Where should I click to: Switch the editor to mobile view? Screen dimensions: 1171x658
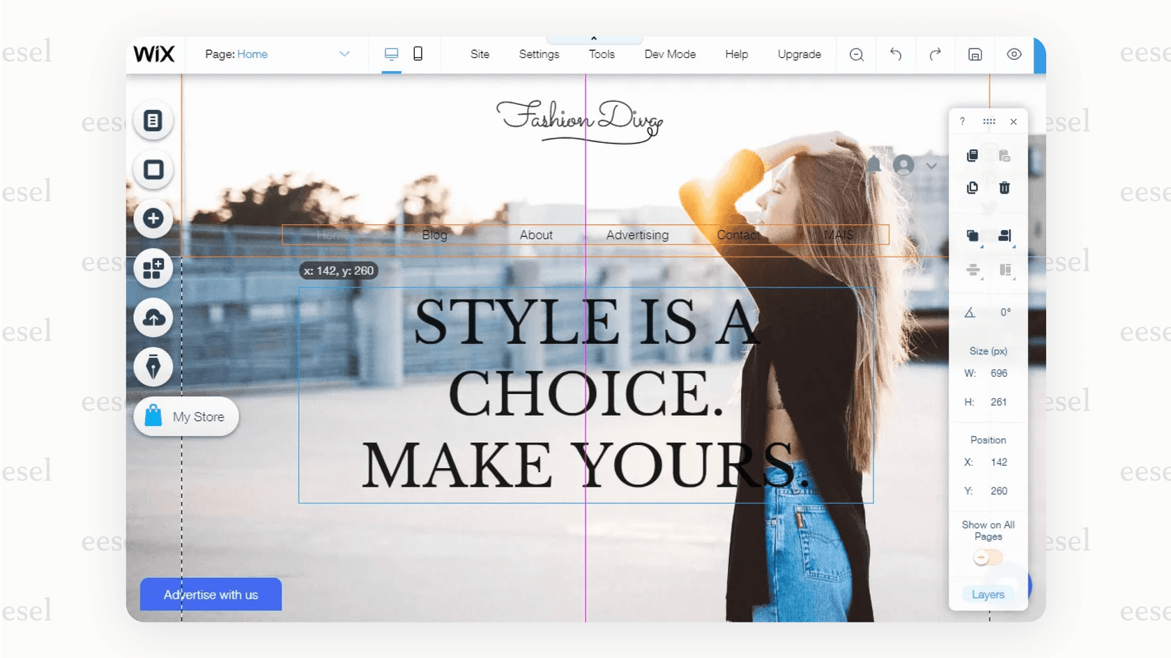[418, 53]
